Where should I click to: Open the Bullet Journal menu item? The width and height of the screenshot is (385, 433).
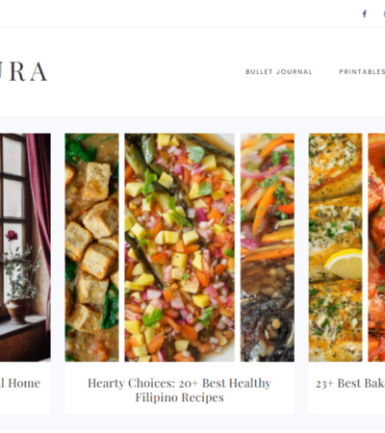pyautogui.click(x=279, y=72)
